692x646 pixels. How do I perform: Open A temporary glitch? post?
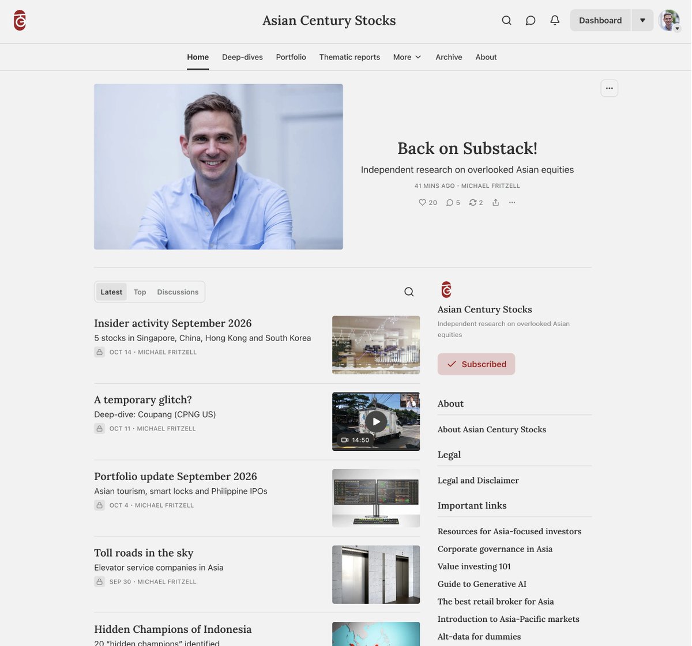tap(143, 399)
